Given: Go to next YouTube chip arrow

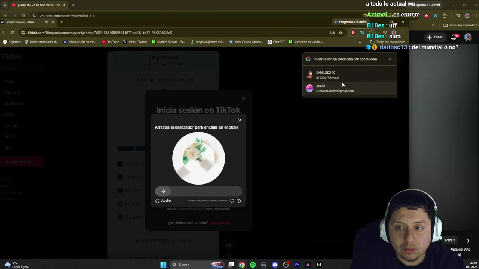Looking at the screenshot, I should point(468,241).
